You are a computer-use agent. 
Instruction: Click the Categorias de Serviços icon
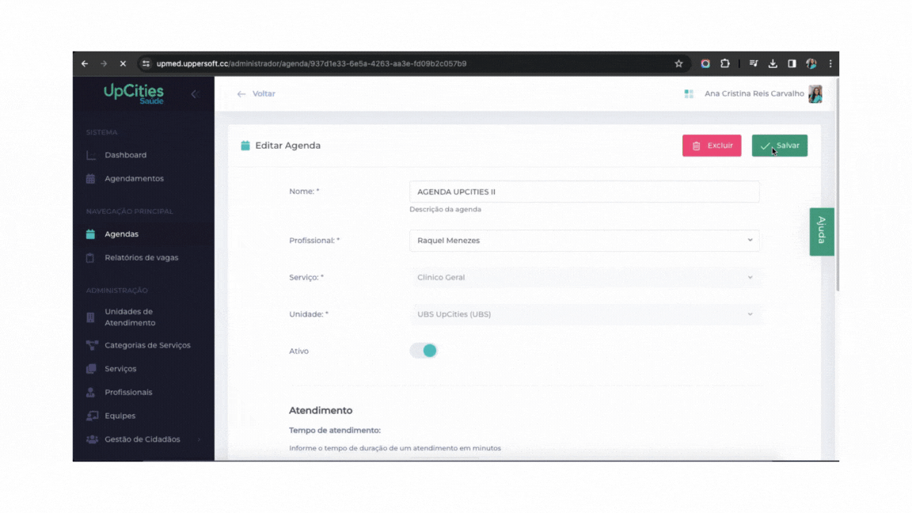92,345
